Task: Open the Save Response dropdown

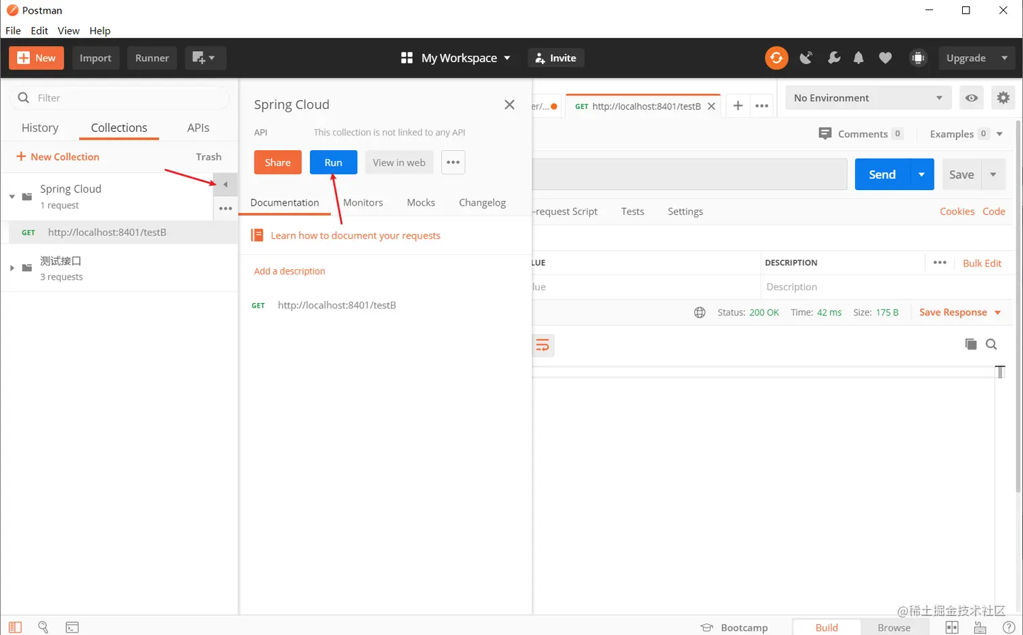Action: click(x=959, y=312)
